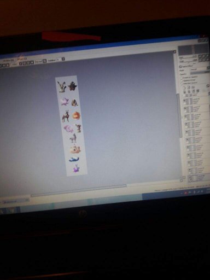
Task: Open the Window menu in the menu bar
Action: point(9,60)
